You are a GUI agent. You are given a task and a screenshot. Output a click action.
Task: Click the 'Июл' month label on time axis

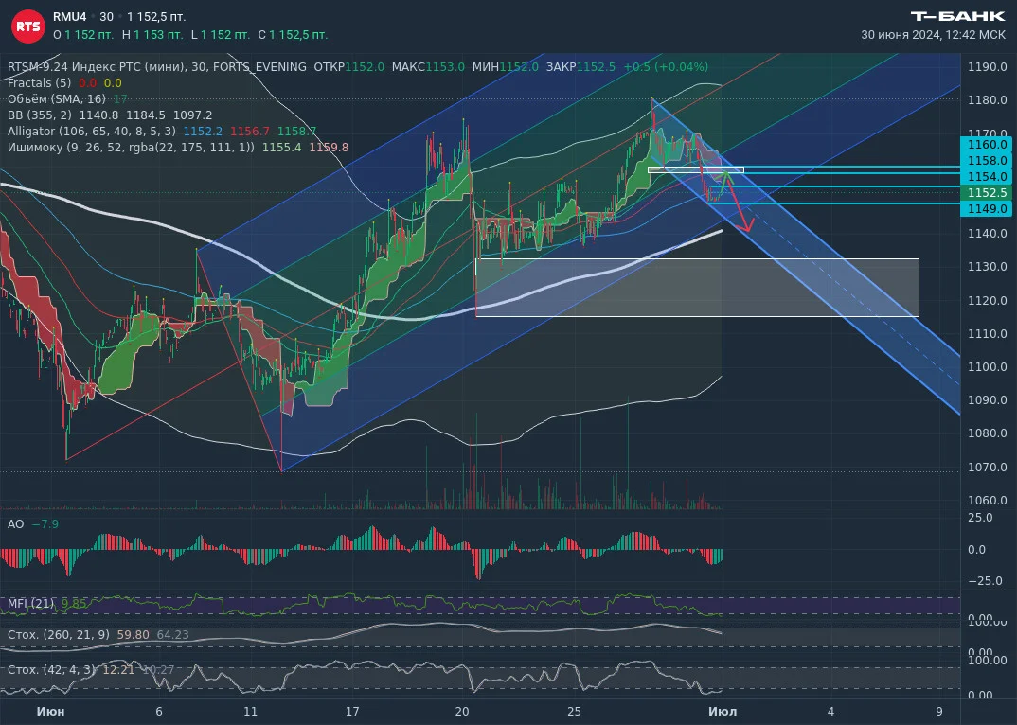click(x=723, y=712)
